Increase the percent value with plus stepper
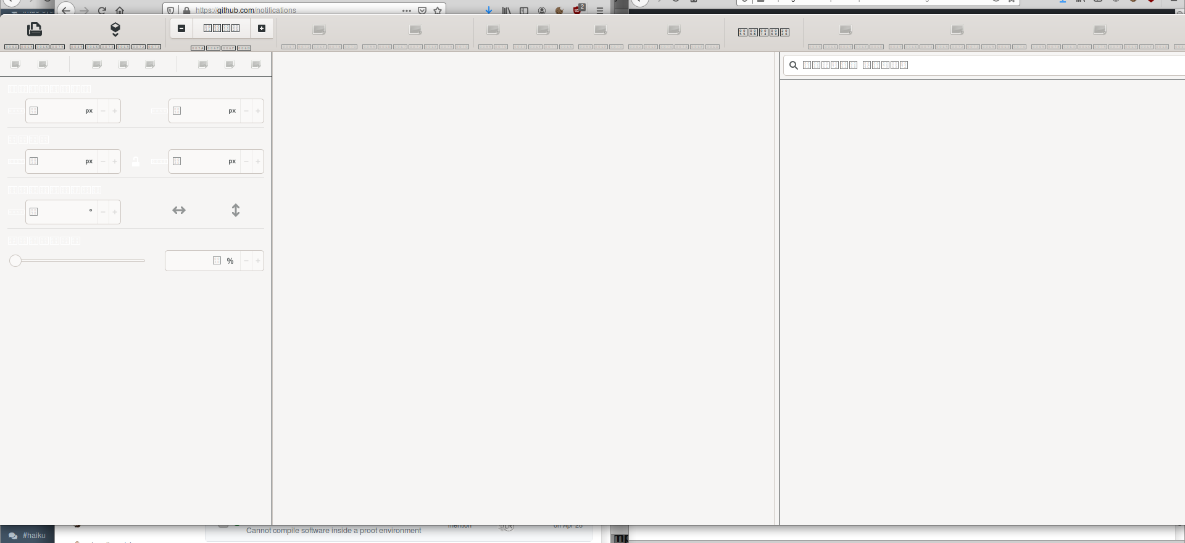The width and height of the screenshot is (1185, 543). 258,261
